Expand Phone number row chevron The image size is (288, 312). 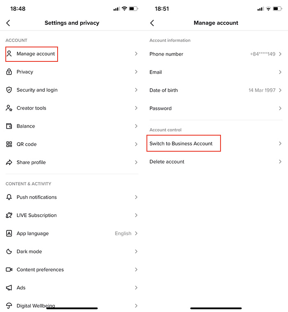(280, 54)
